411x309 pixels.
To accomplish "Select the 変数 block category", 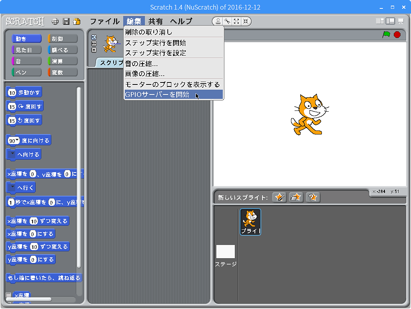I will [63, 72].
